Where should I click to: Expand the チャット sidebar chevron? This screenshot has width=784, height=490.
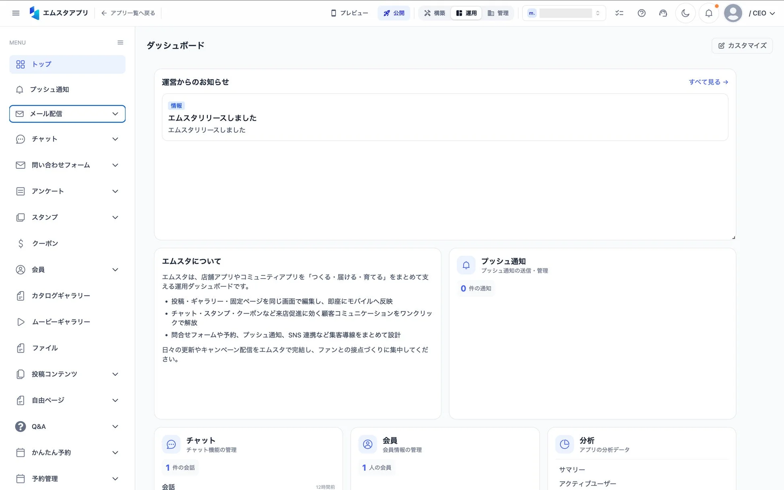pyautogui.click(x=115, y=139)
